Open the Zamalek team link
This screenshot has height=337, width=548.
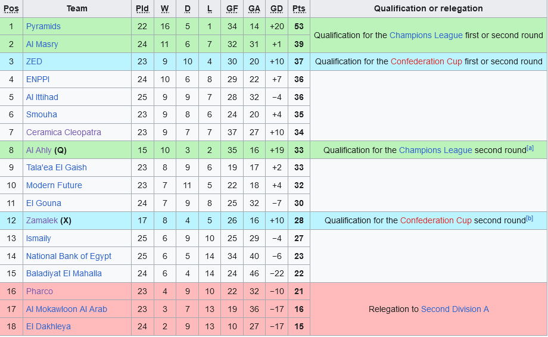tap(42, 220)
